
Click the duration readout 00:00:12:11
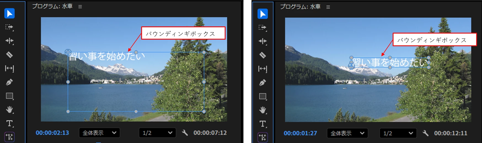tap(451, 133)
